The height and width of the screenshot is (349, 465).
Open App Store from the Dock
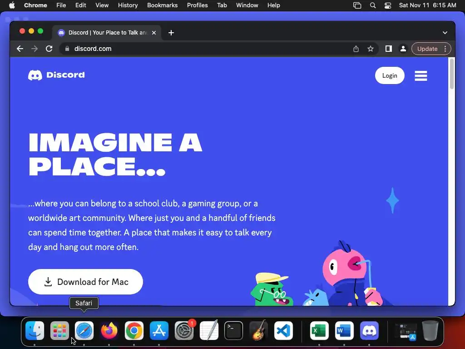point(159,331)
